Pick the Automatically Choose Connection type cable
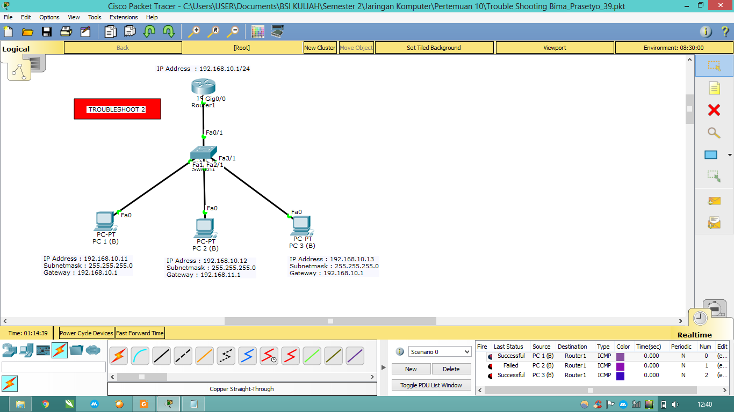 click(x=119, y=356)
